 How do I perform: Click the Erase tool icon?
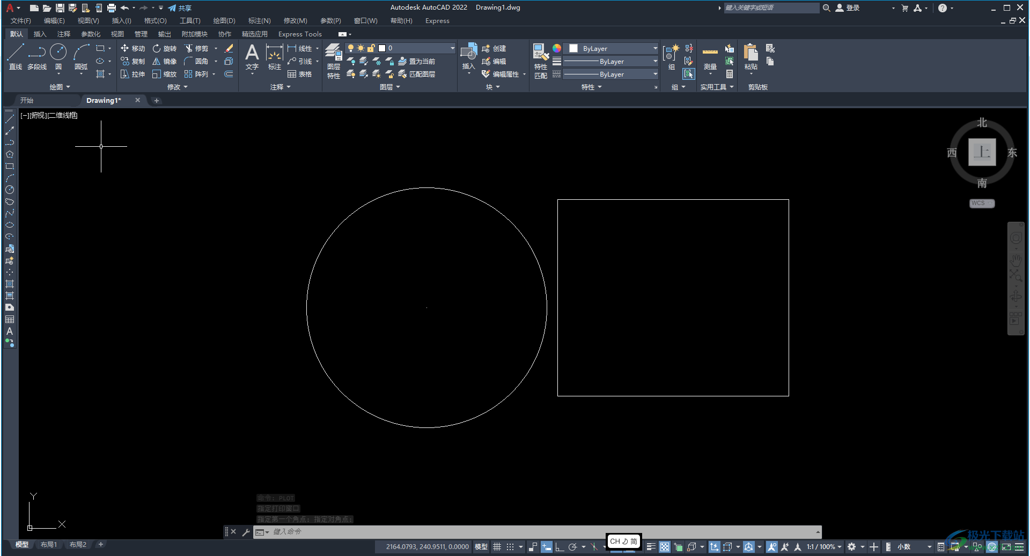point(229,48)
